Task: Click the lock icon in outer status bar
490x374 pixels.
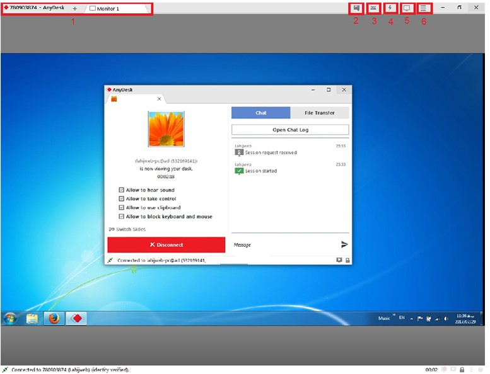Action: (x=462, y=370)
